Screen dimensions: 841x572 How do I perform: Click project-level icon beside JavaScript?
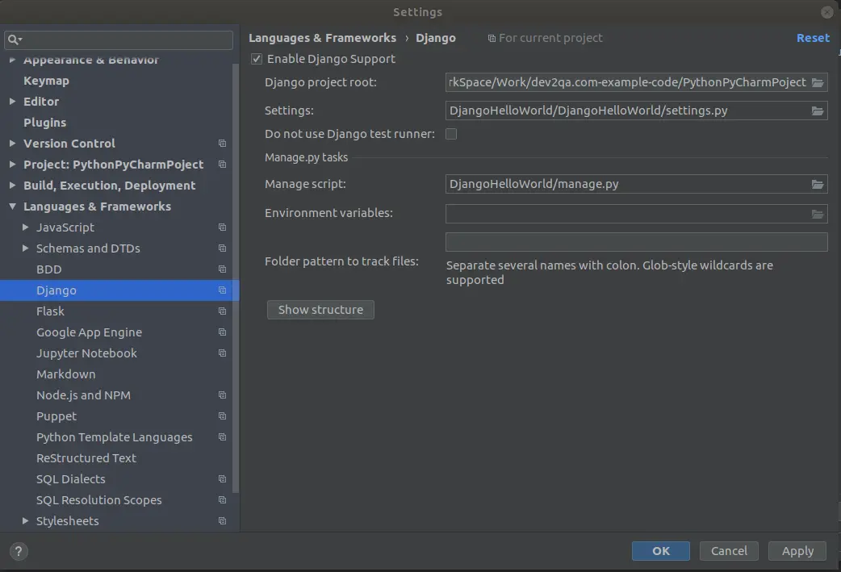tap(222, 228)
